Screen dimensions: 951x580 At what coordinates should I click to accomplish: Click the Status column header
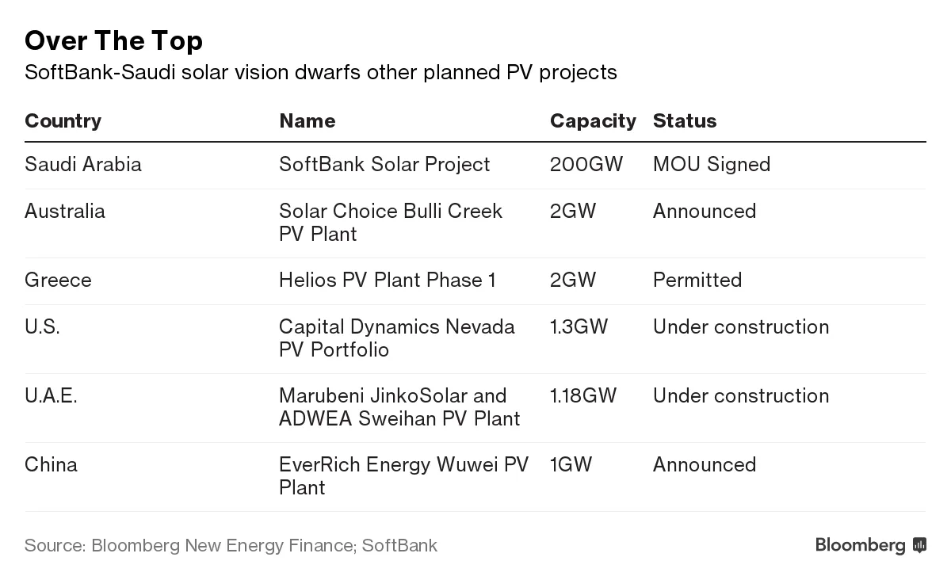point(684,120)
